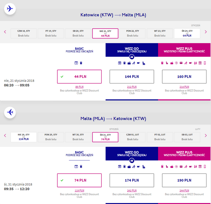The height and width of the screenshot is (204, 211).
Task: Show later return dates with right arrow
Action: pyautogui.click(x=205, y=135)
